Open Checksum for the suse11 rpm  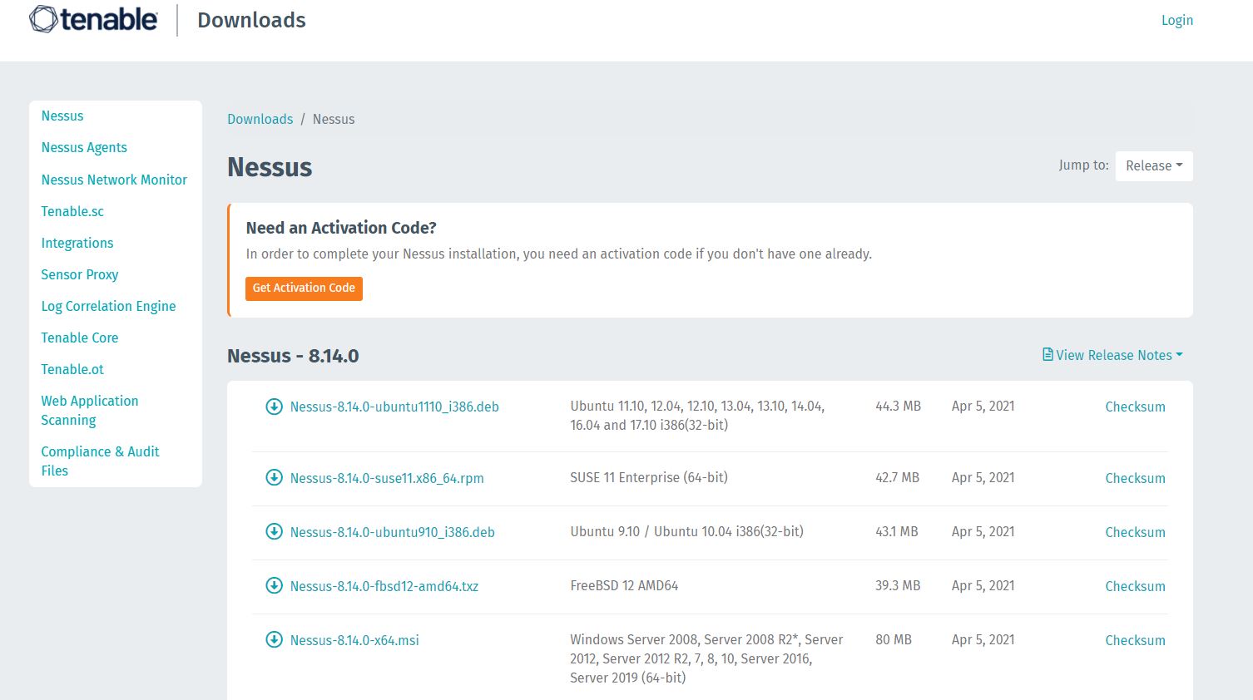(1135, 478)
